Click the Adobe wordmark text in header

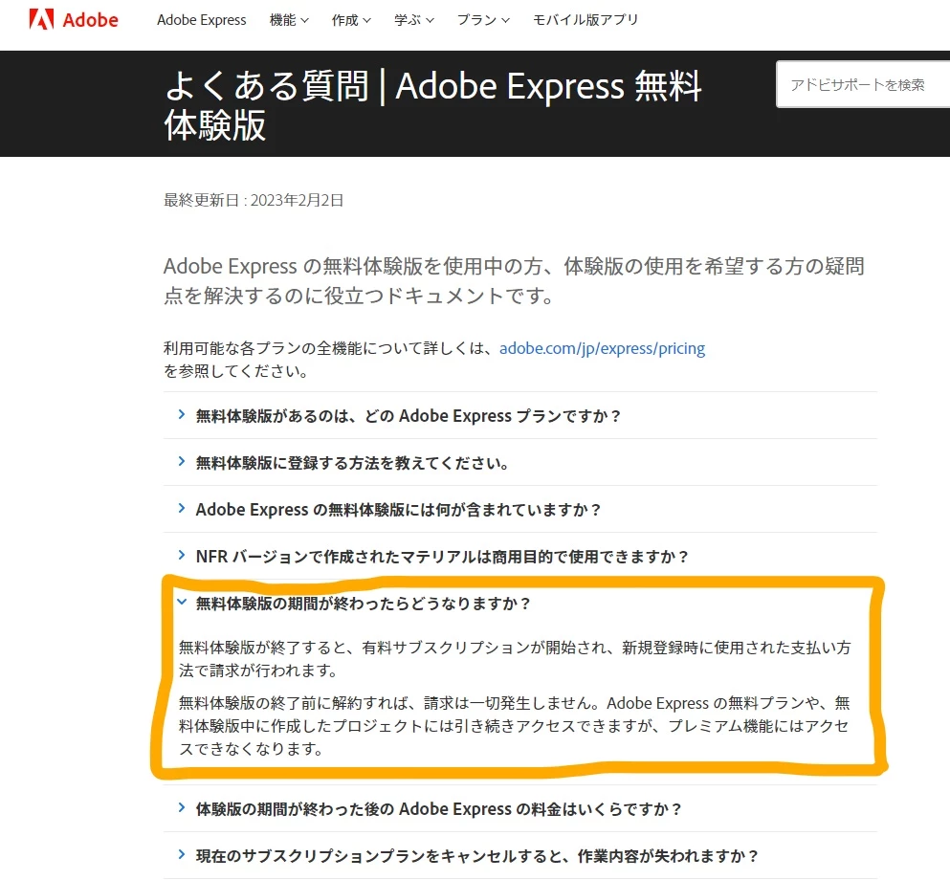(x=90, y=20)
